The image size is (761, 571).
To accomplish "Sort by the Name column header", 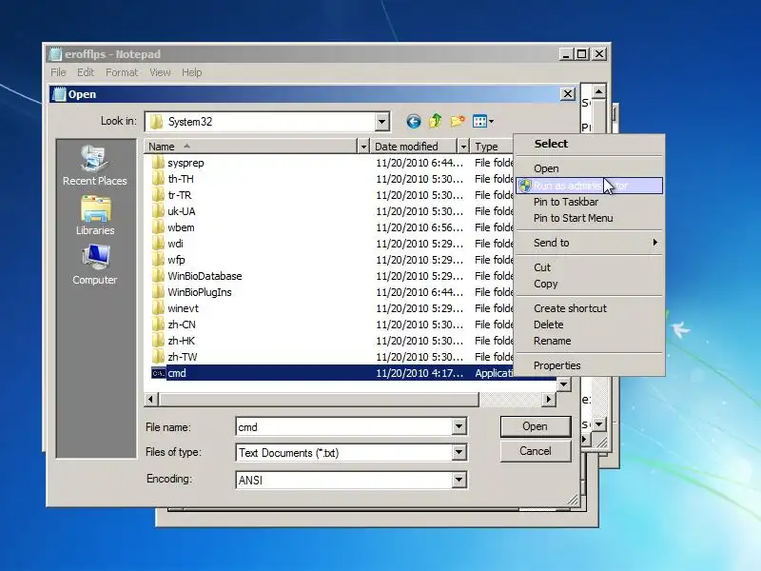I will point(251,147).
